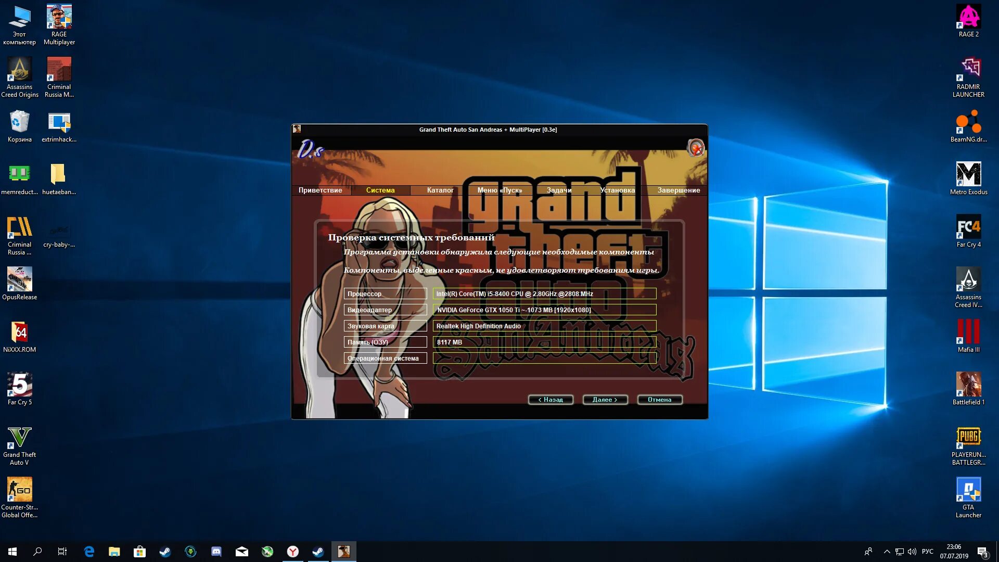Open the volume control in tray
Screen dimensions: 999x562
[x=912, y=552]
